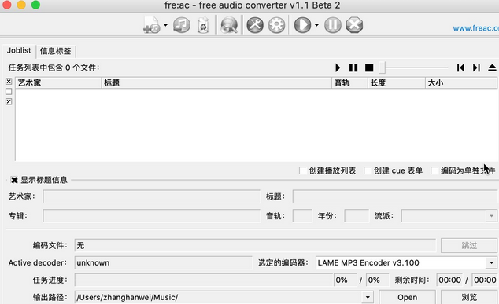Start encoding with the toolbar play icon
This screenshot has height=304, width=499.
pos(302,25)
